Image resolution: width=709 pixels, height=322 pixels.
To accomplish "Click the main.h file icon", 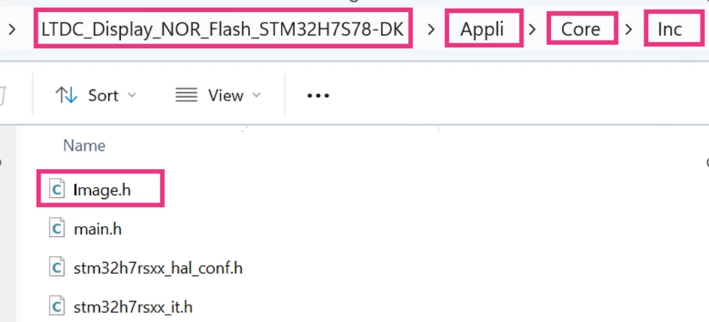I will coord(57,229).
